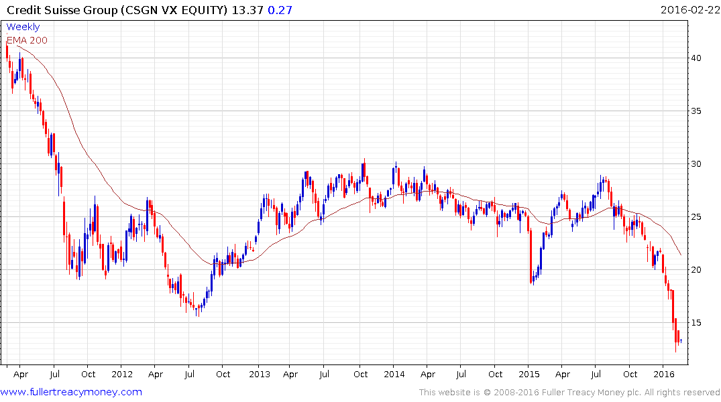Select the x-axis label 2015
This screenshot has width=721, height=402.
click(x=529, y=375)
